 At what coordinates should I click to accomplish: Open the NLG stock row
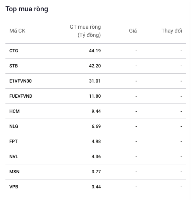coord(96,126)
